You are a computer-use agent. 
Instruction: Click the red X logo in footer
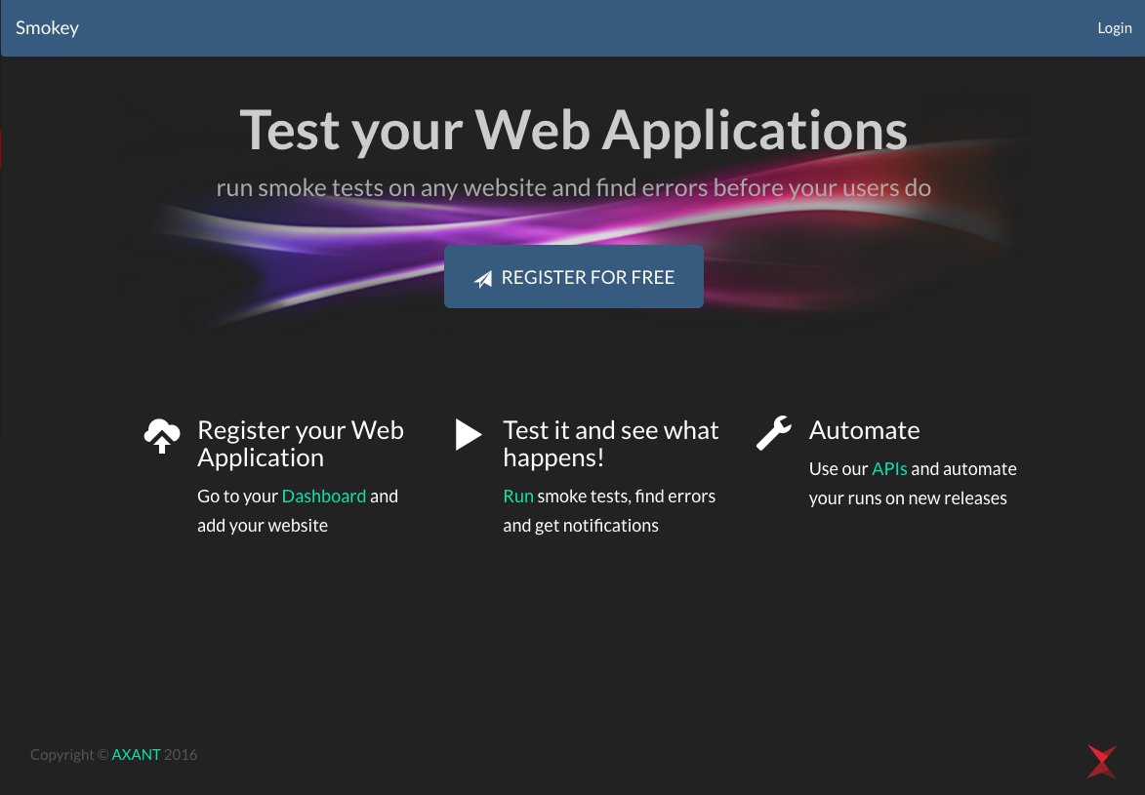click(1102, 762)
